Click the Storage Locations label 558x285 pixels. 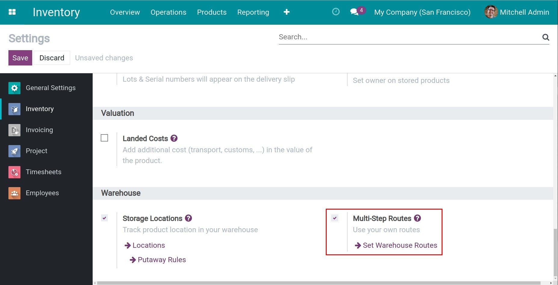(x=153, y=218)
